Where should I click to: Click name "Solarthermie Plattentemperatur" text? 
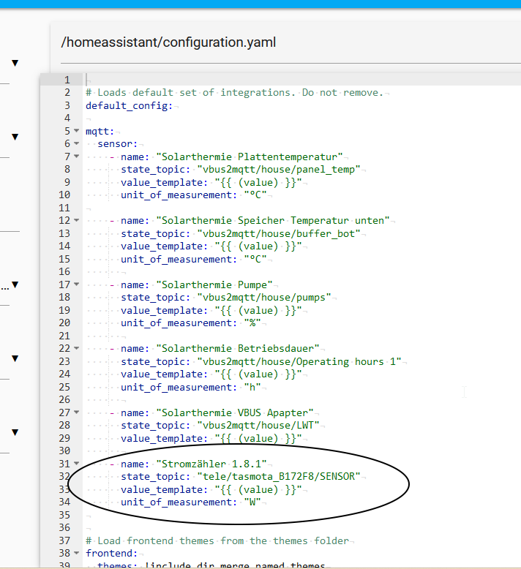coord(232,157)
